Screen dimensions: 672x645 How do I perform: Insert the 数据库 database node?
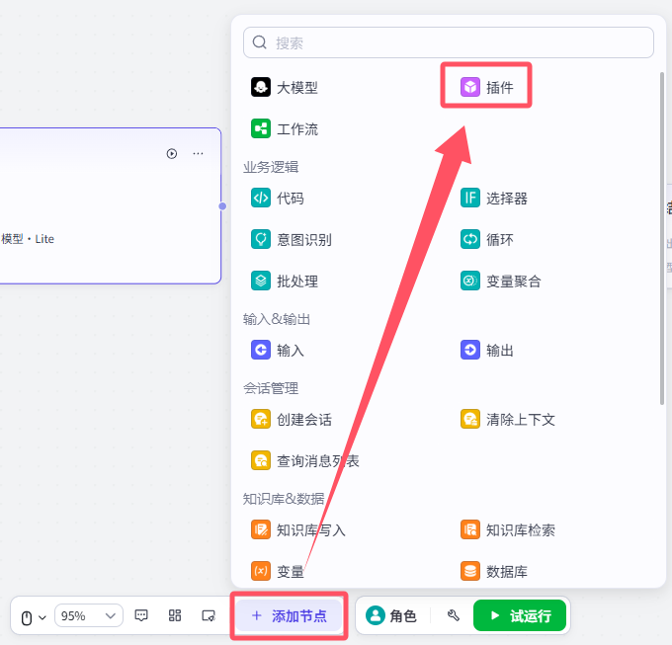[x=494, y=571]
